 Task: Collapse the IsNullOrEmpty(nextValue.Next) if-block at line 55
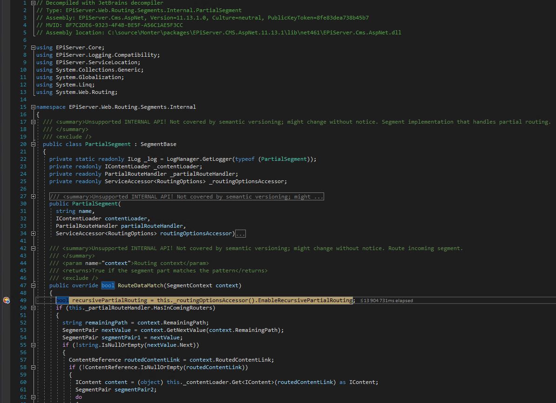point(34,345)
